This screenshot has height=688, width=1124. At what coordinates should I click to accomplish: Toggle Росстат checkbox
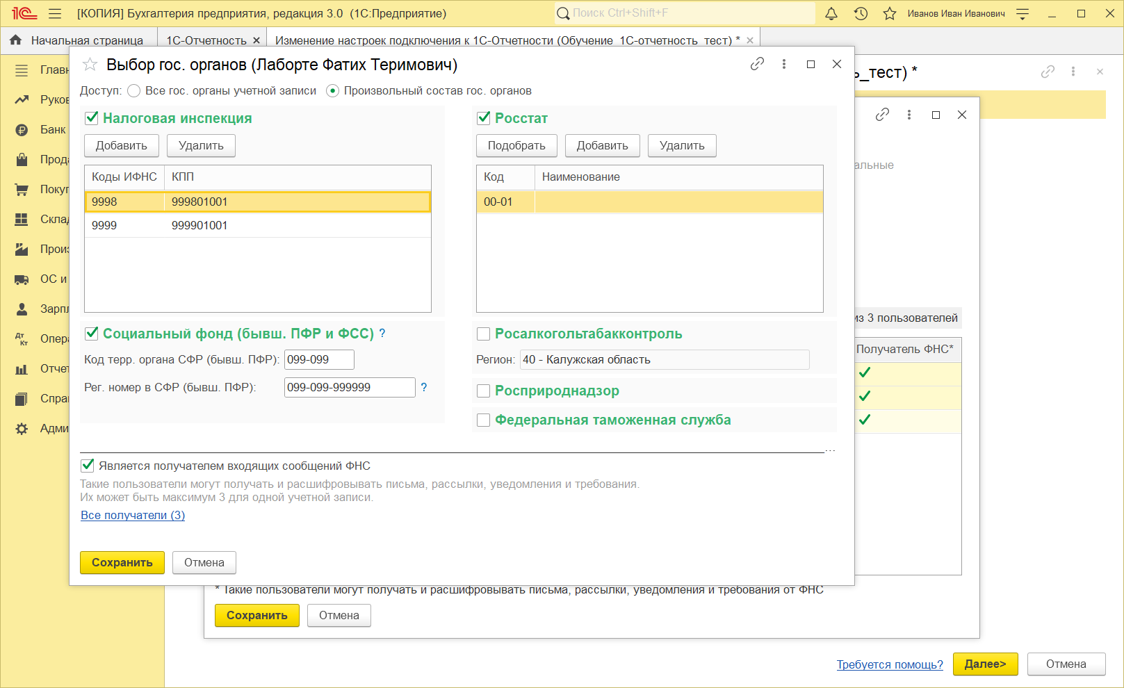tap(484, 118)
